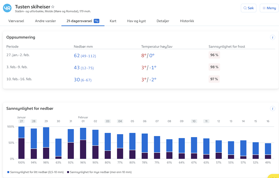Click the 96 % frost probability badge
The height and width of the screenshot is (178, 279).
(214, 55)
